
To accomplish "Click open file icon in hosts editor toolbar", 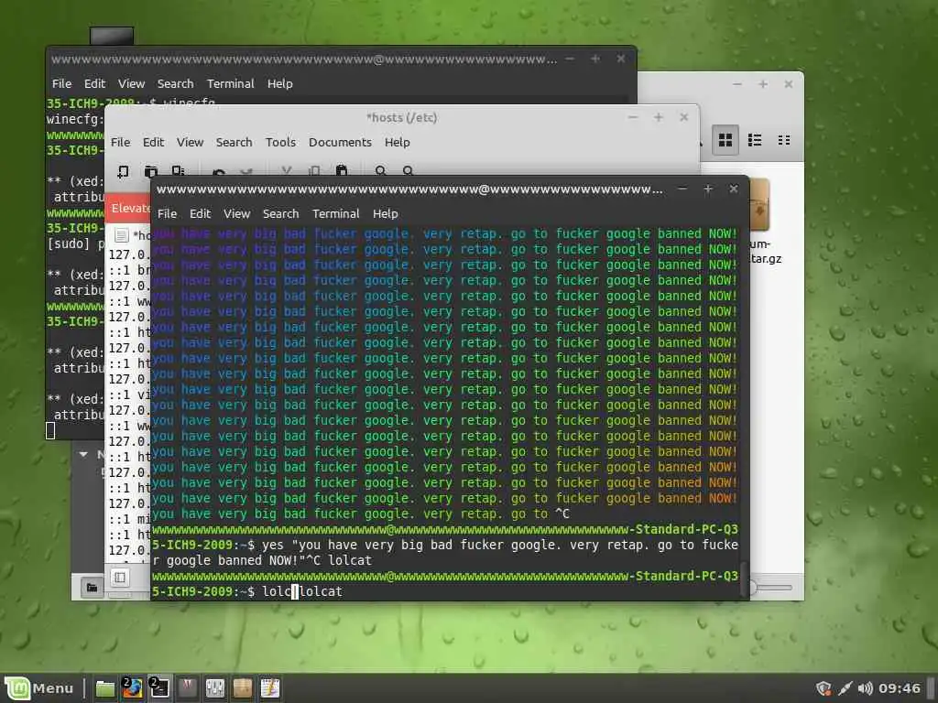I will click(x=151, y=171).
